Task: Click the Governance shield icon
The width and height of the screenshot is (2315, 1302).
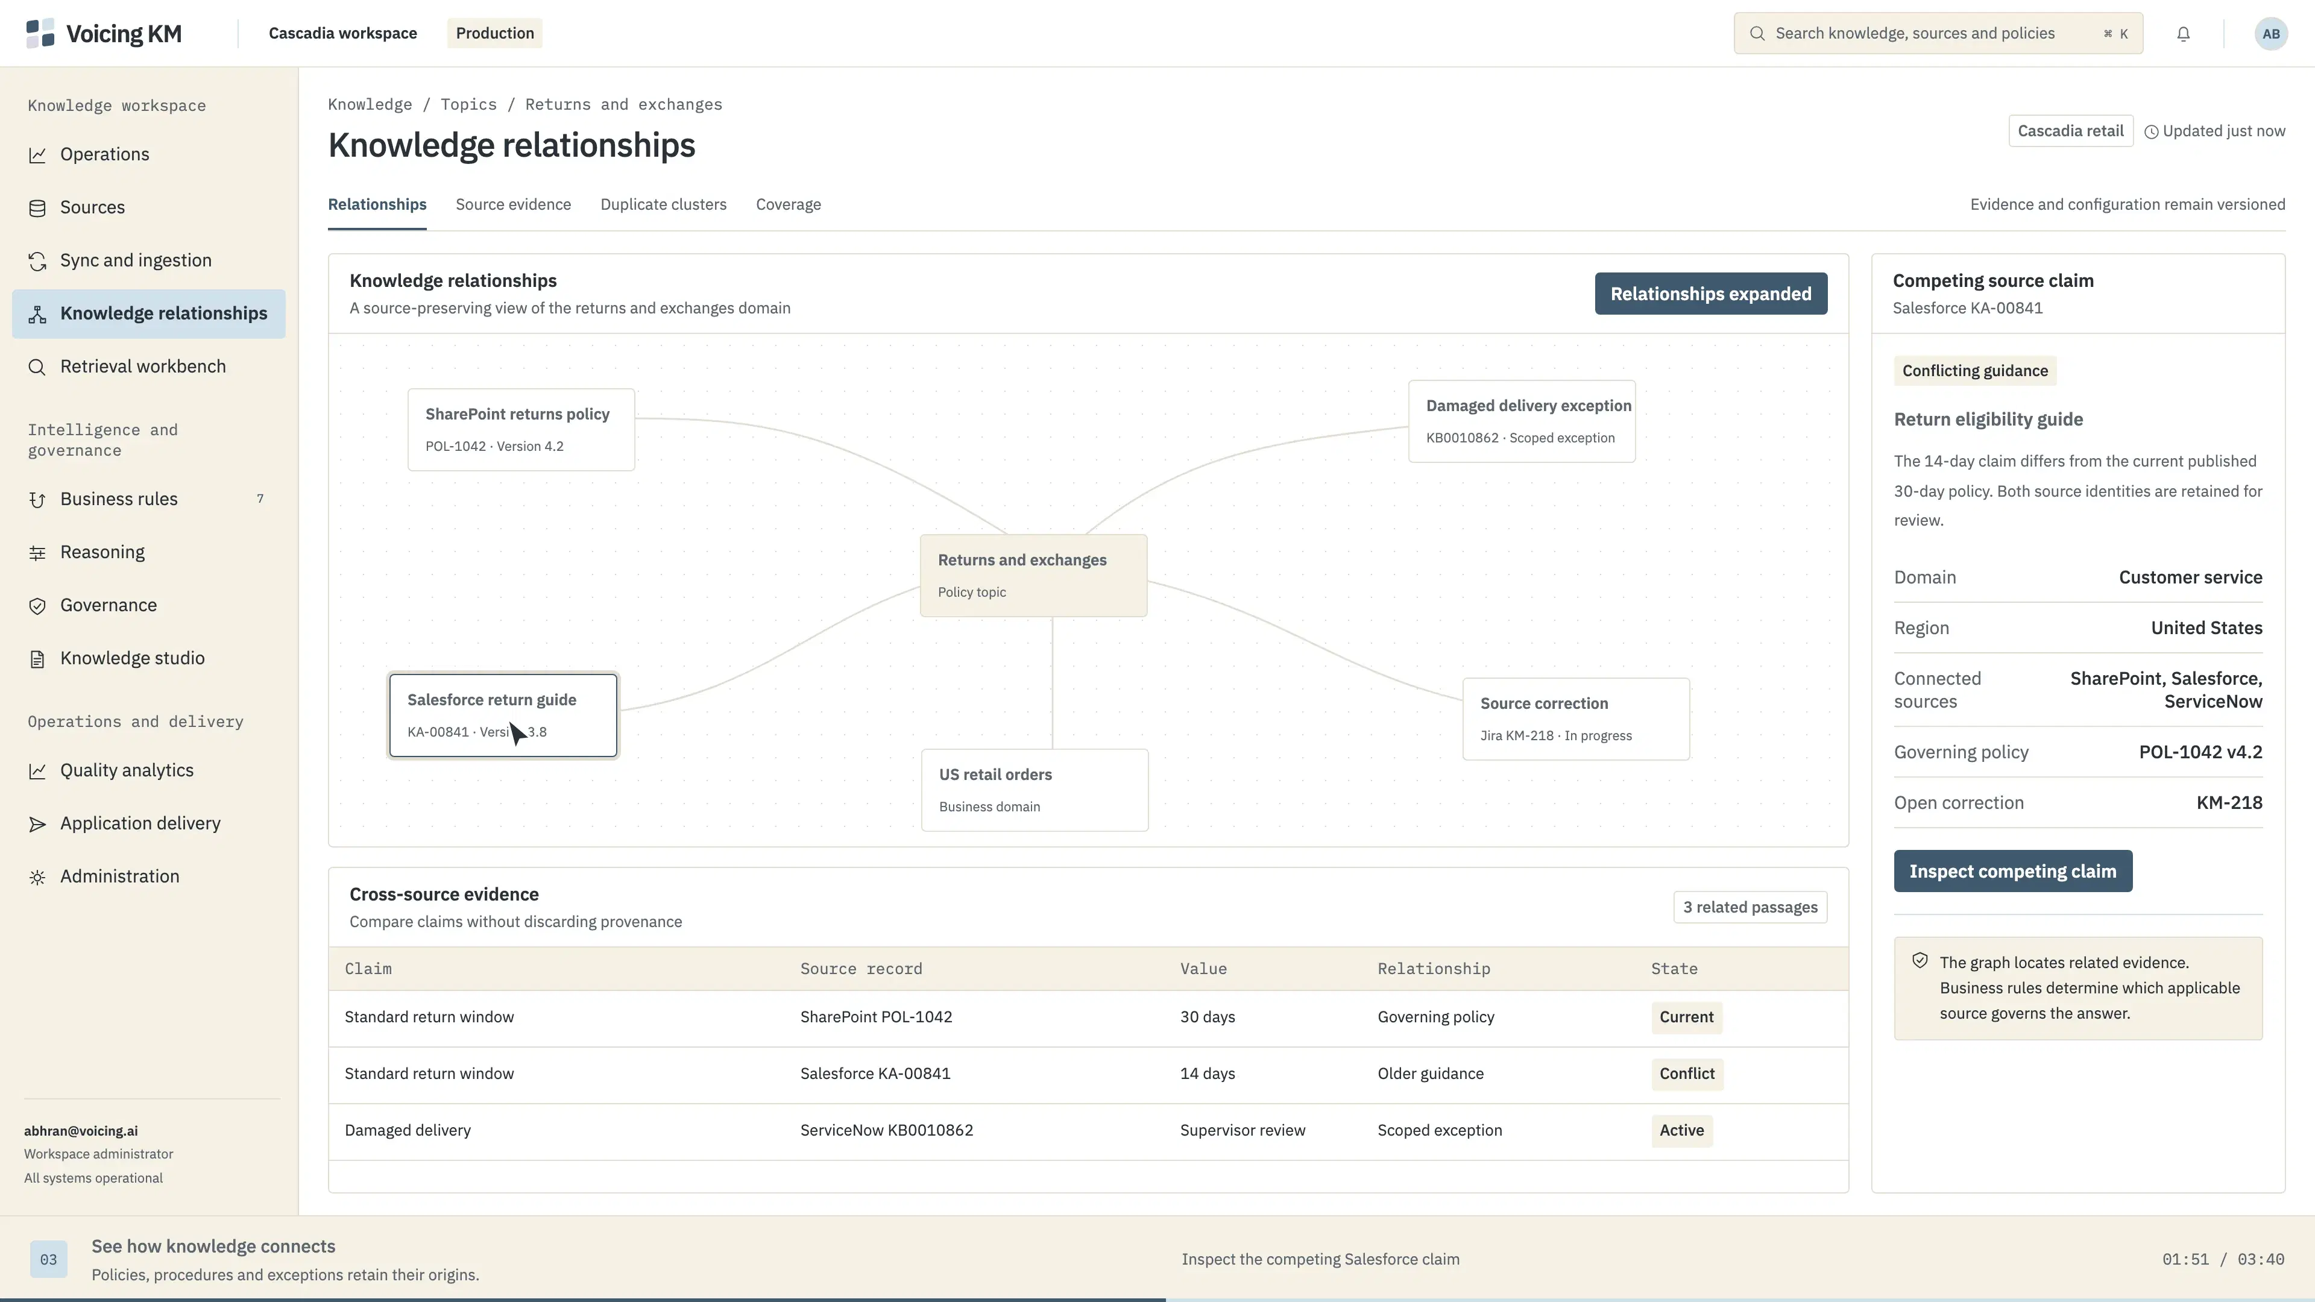Action: click(x=37, y=606)
